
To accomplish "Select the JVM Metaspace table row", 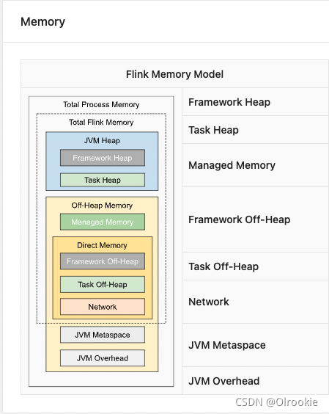I will 256,345.
